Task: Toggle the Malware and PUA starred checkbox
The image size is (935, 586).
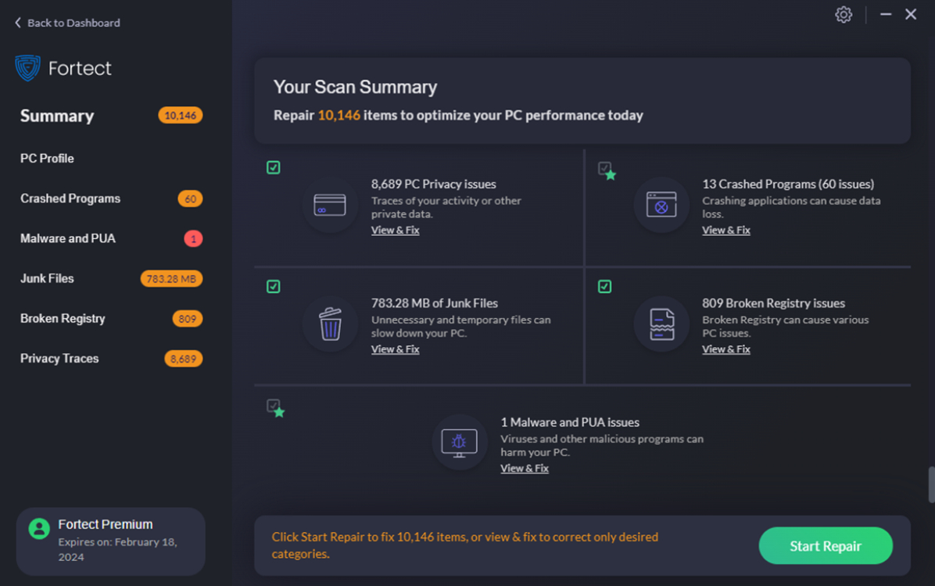Action: (274, 406)
